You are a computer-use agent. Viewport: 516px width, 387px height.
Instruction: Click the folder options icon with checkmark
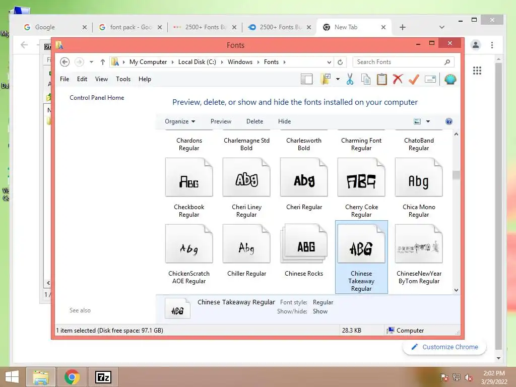[326, 79]
